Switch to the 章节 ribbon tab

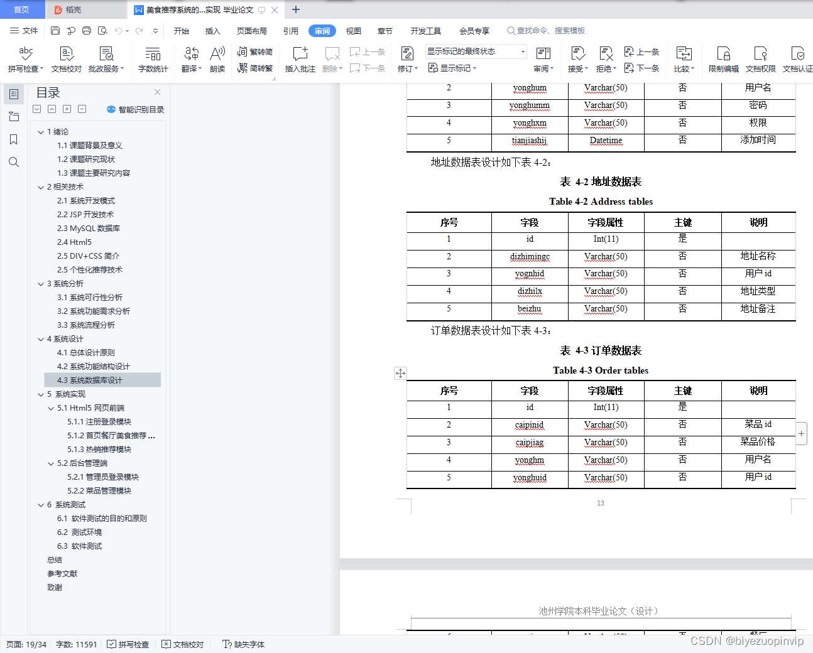385,31
